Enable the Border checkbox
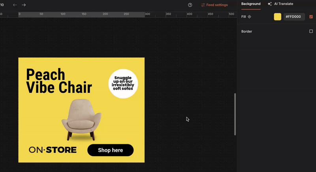This screenshot has width=316, height=172. 311,31
